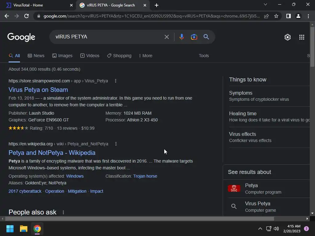Open clock and date flyout
This screenshot has width=315, height=236.
[x=292, y=229]
